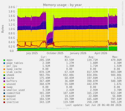The image size is (125, 111).
Task: Click the '0.0' y-axis label
Action: pyautogui.click(x=12, y=51)
